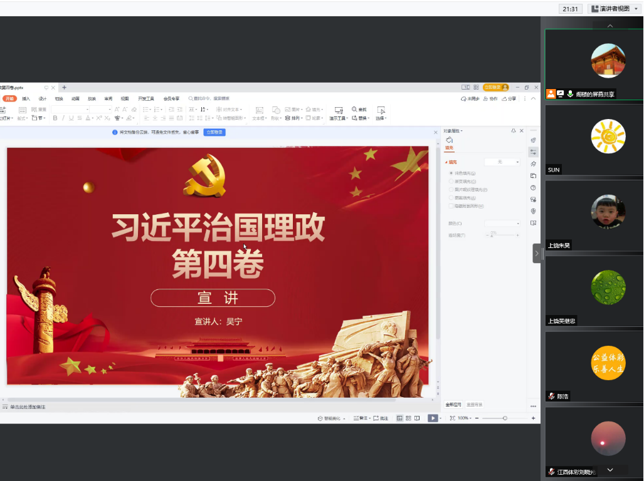
Task: Pin the Object Properties panel
Action: pyautogui.click(x=514, y=131)
